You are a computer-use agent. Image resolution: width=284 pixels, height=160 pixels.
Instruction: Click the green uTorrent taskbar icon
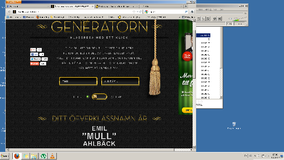[43, 156]
